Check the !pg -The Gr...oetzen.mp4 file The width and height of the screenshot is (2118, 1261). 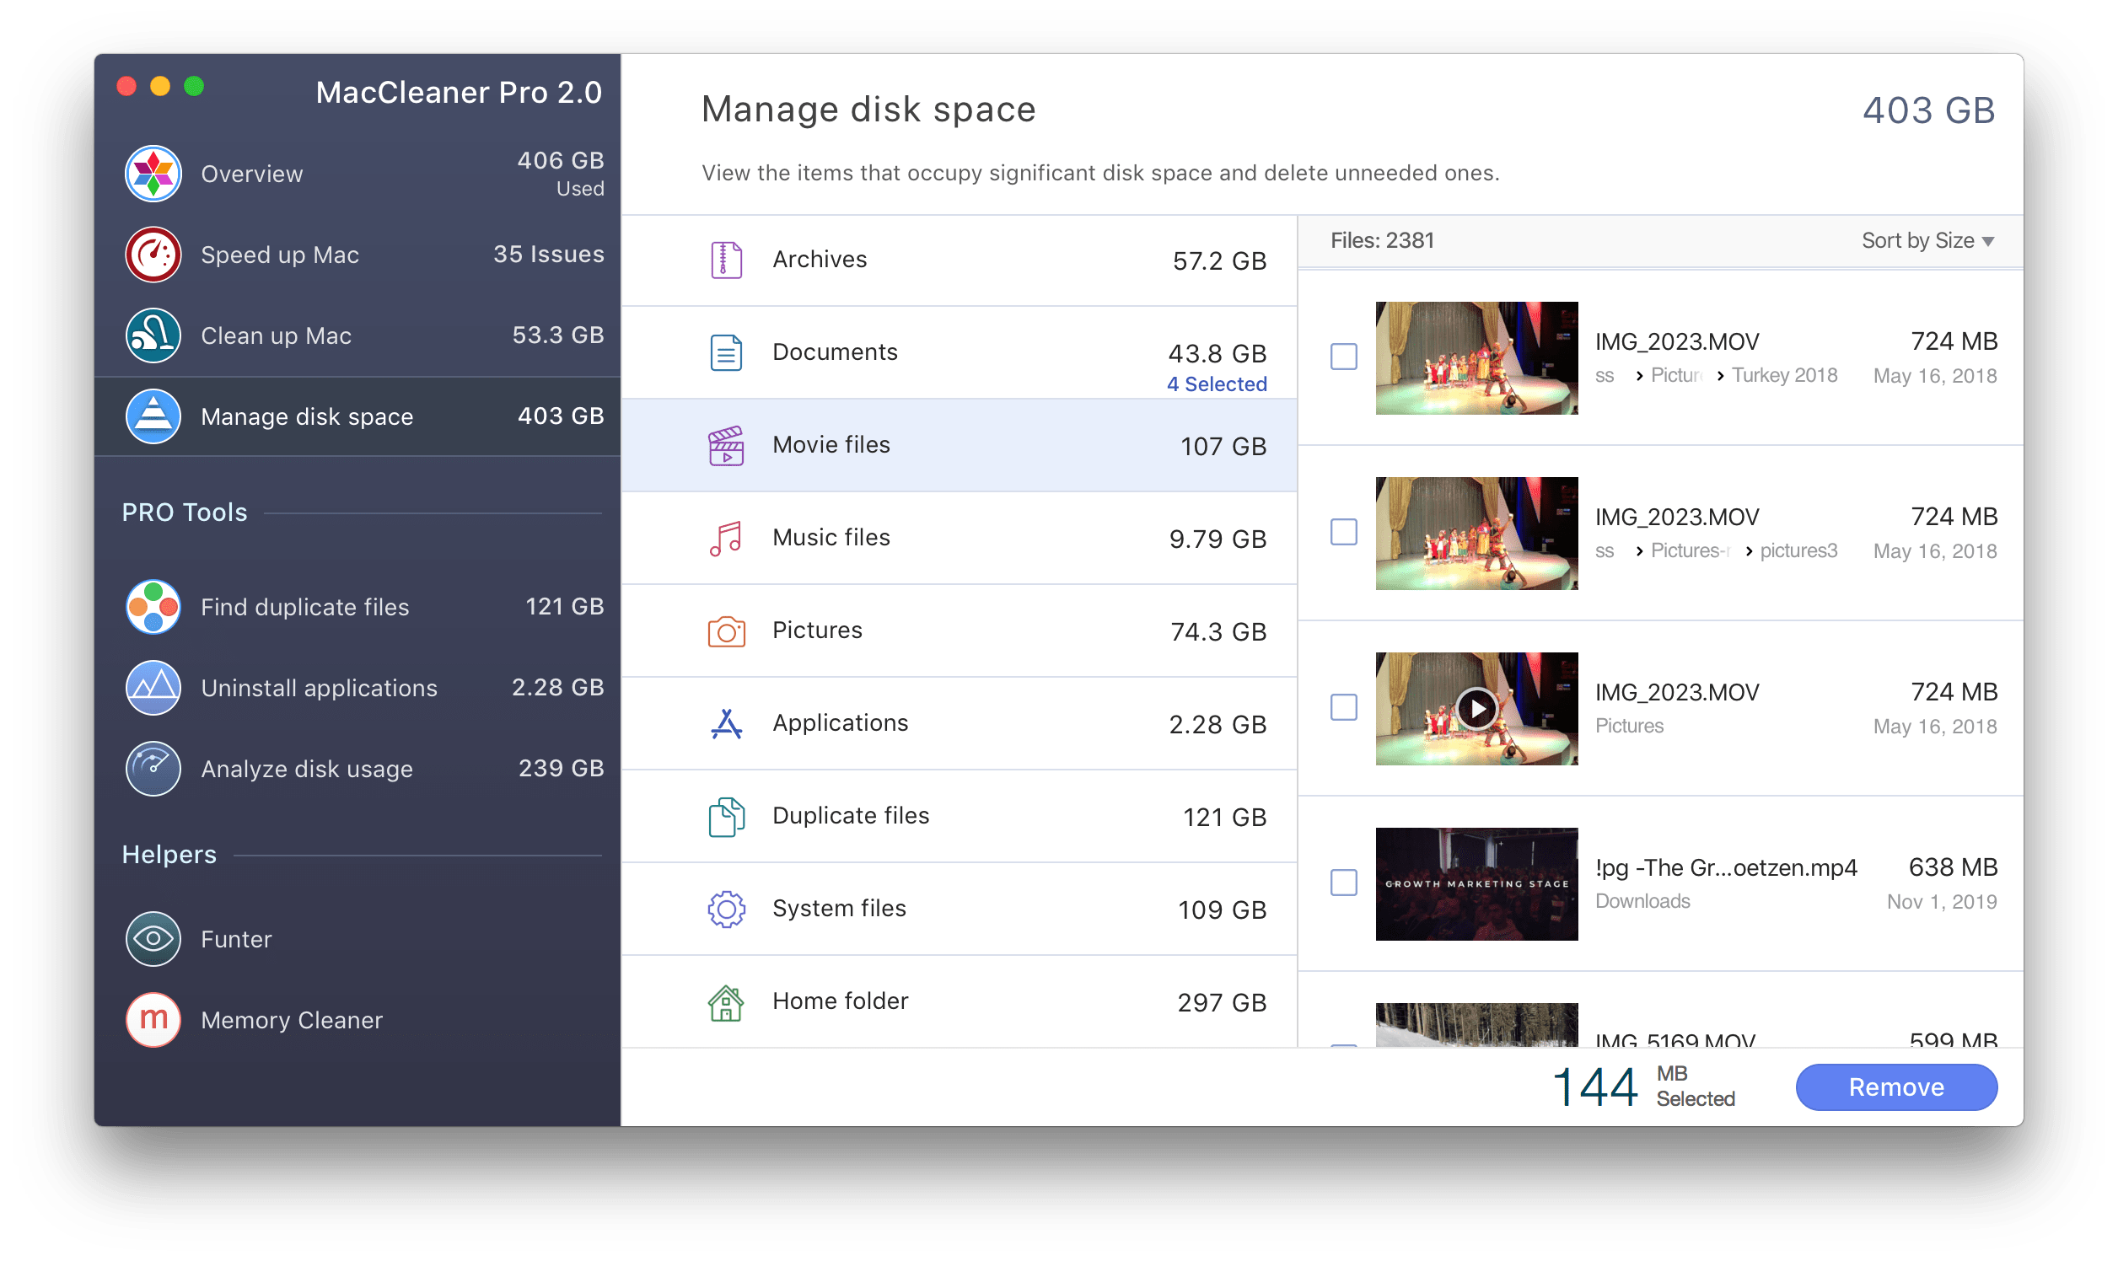(1344, 882)
